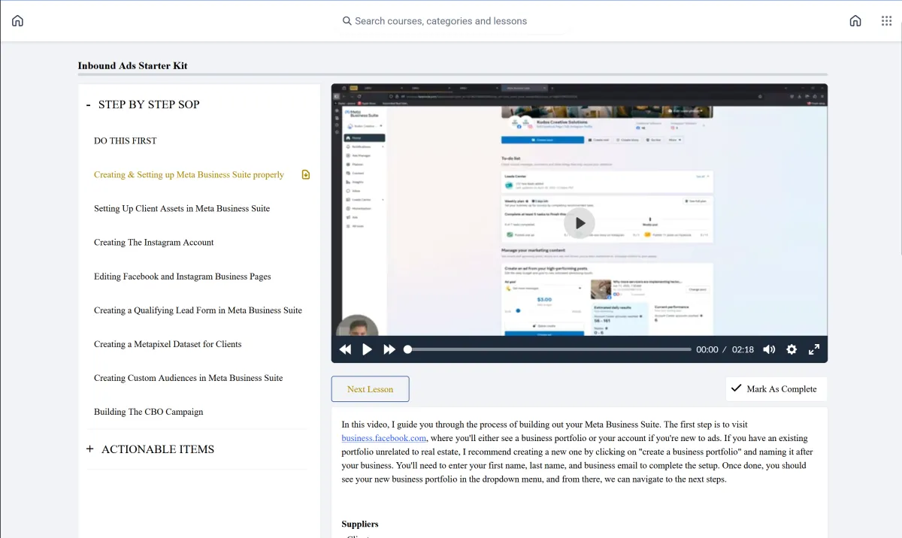Enter fullscreen with the expand icon
Image resolution: width=902 pixels, height=538 pixels.
(x=814, y=349)
